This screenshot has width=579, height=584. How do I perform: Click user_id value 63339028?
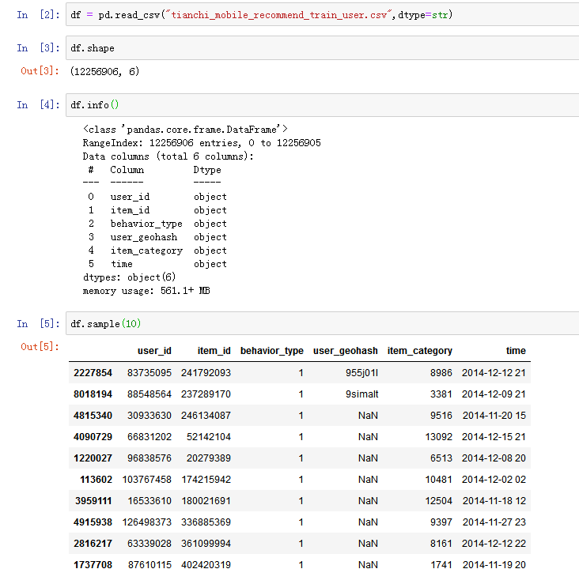[x=149, y=544]
